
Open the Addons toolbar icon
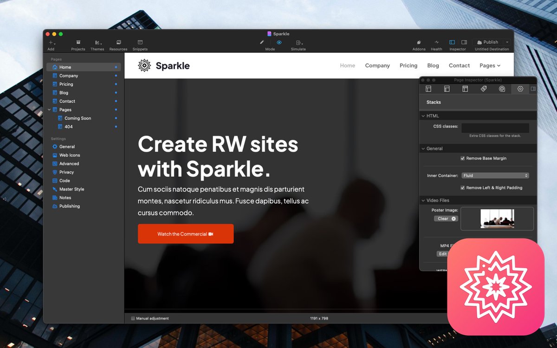(419, 42)
